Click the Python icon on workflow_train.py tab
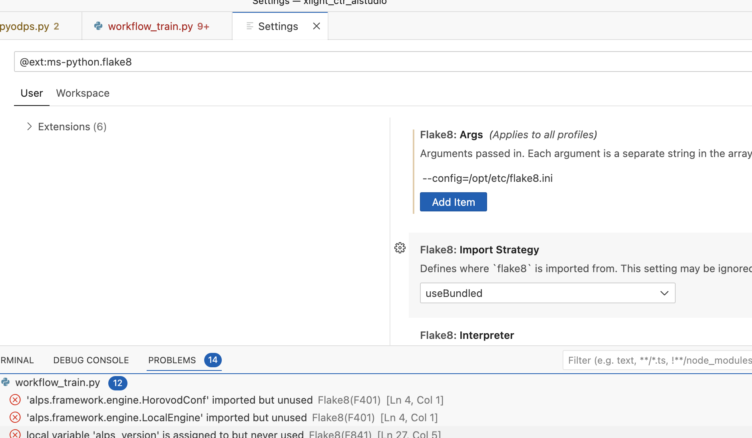752x438 pixels. pos(98,26)
